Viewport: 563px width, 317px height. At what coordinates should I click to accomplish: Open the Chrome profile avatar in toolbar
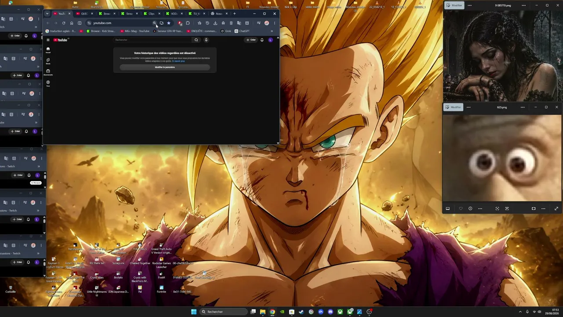point(267,23)
